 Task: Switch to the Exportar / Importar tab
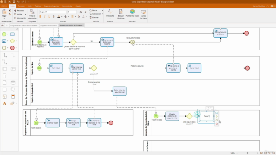pos(52,6)
